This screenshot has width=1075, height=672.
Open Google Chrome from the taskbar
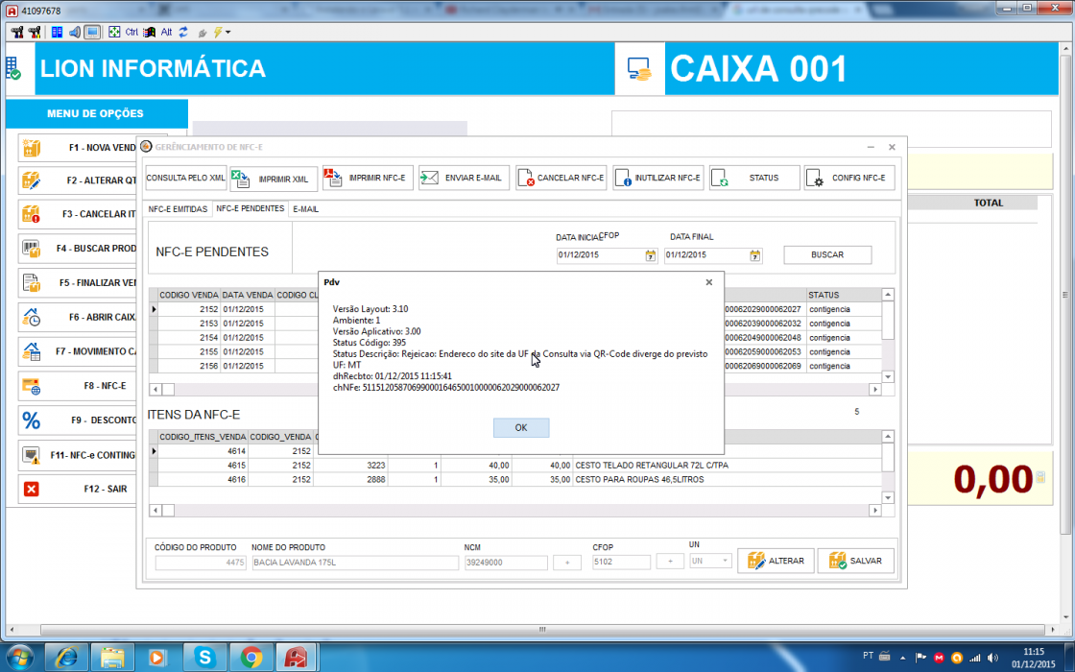(x=251, y=659)
